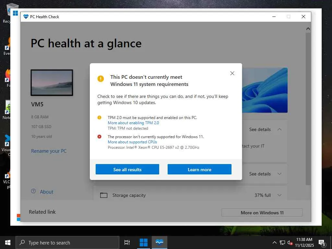Click the See all results button
Screen dimensions: 332x249
click(127, 169)
